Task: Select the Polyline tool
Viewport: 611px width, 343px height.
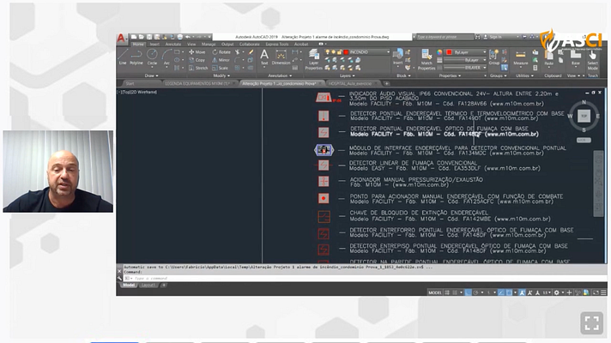Action: pos(136,57)
